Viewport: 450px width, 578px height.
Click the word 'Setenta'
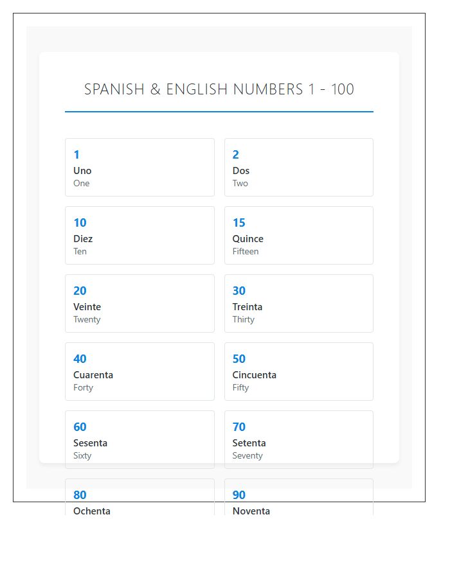point(249,443)
